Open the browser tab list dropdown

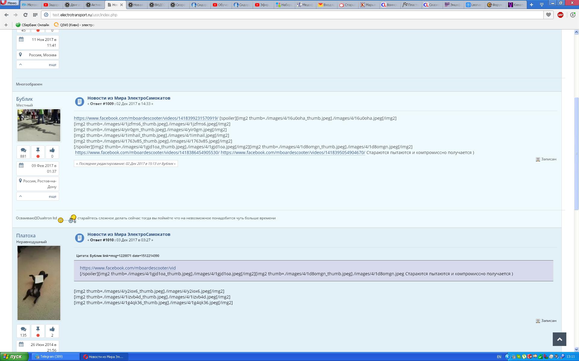(x=542, y=5)
